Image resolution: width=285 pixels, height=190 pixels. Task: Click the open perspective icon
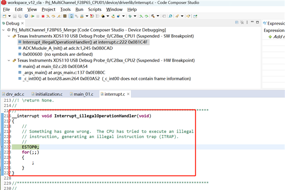[195, 16]
